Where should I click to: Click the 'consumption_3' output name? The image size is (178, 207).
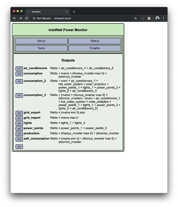click(35, 95)
